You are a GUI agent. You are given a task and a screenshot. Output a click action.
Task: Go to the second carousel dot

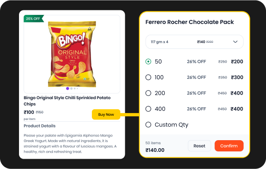click(x=71, y=88)
